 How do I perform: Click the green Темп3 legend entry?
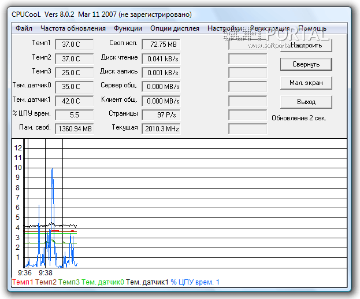pos(69,282)
